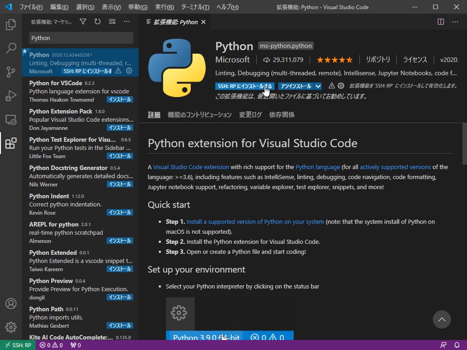
Task: Open notifications bell
Action: pyautogui.click(x=457, y=345)
